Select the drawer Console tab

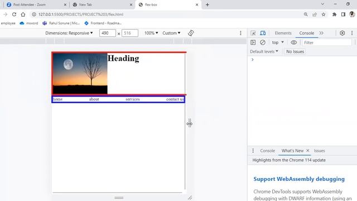tap(268, 151)
